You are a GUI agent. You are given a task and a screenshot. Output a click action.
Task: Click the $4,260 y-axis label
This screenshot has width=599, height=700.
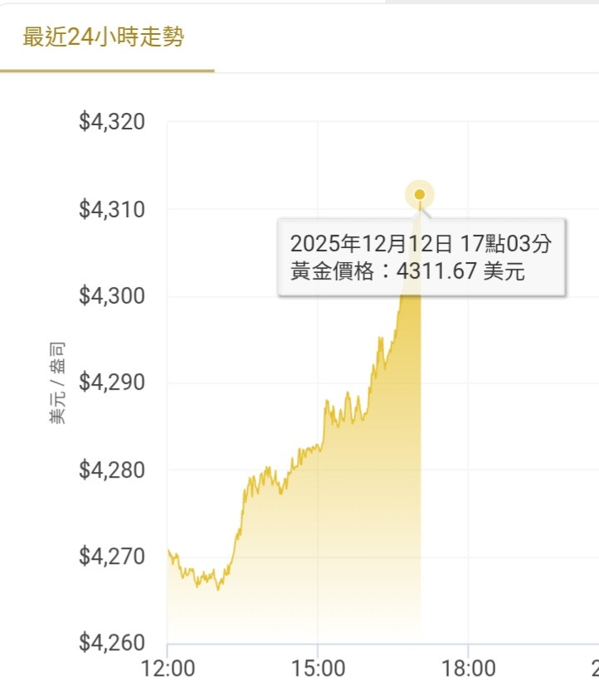pos(112,644)
